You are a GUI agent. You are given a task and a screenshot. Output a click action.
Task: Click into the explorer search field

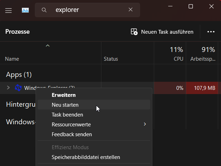88,10
